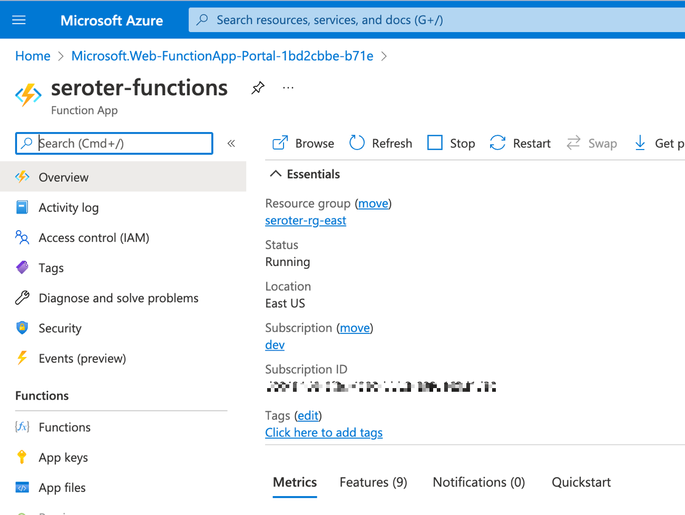Click breadcrumb chevron after deployment name
Viewport: 685px width, 515px height.
(x=384, y=56)
